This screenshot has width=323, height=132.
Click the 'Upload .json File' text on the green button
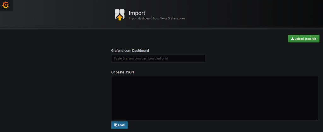tap(305, 39)
